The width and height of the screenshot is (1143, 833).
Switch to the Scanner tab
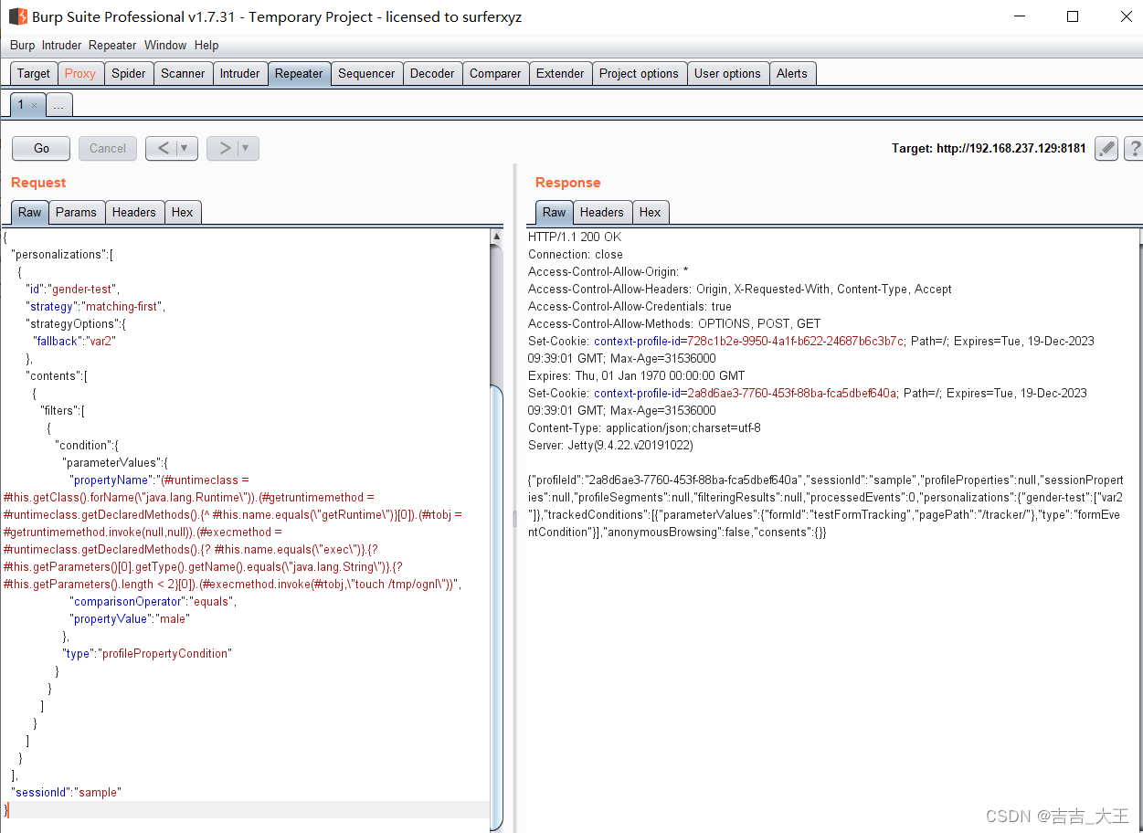(183, 73)
